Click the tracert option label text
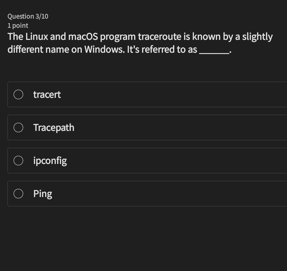 pyautogui.click(x=47, y=94)
